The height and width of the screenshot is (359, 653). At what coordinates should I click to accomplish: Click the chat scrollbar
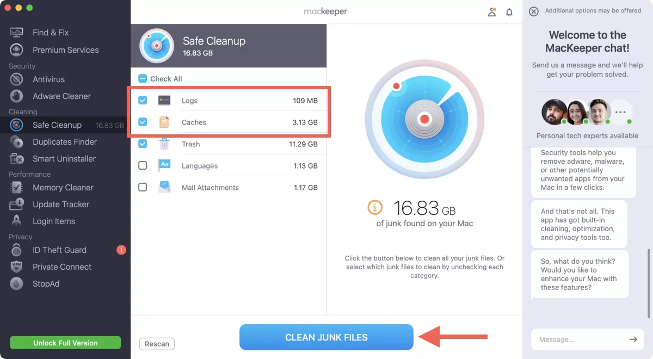click(649, 283)
